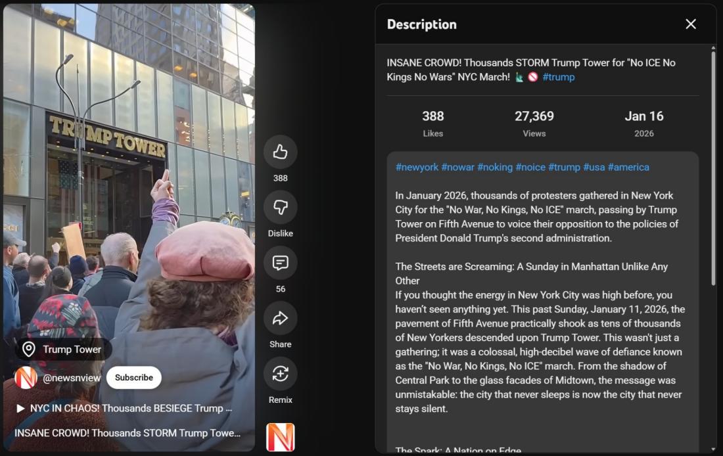Open the @newsnview channel handle
723x456 pixels.
pyautogui.click(x=70, y=378)
